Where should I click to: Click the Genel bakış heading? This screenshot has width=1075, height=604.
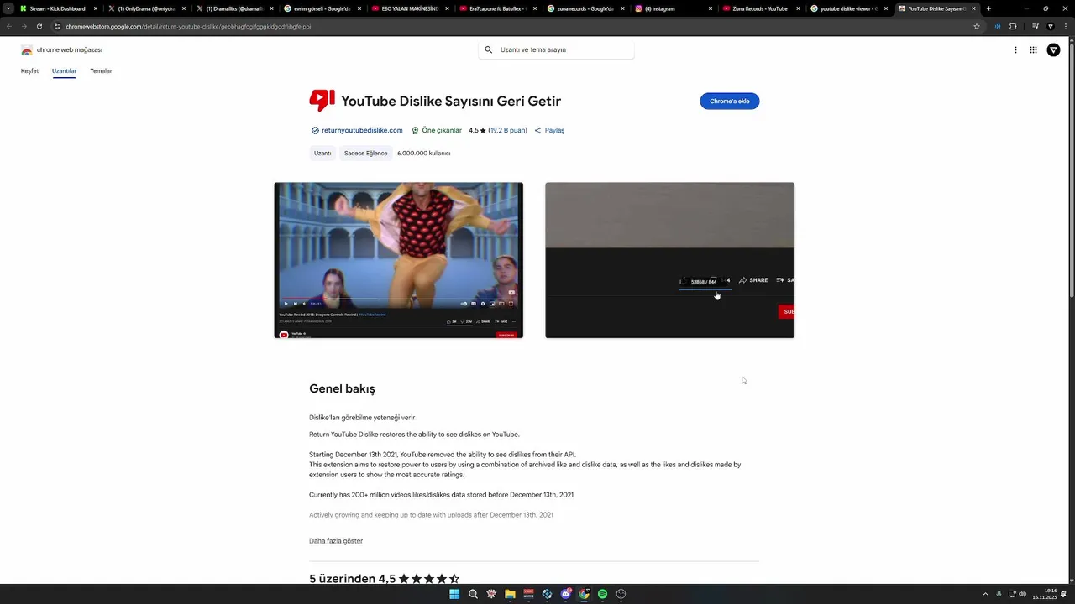(342, 389)
